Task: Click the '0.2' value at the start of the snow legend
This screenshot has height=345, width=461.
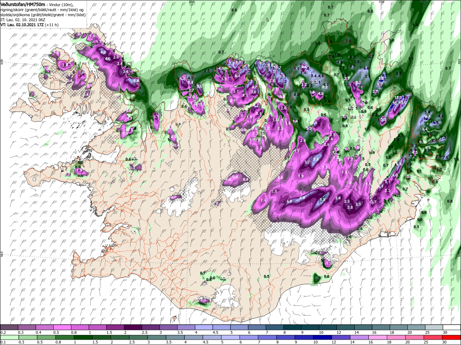Action: [3, 332]
